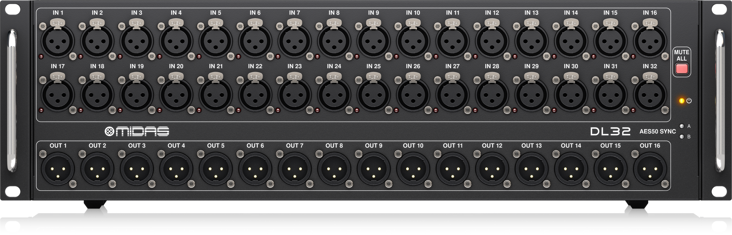The height and width of the screenshot is (235, 732).
Task: Click the left rack handle
Action: coord(12,100)
